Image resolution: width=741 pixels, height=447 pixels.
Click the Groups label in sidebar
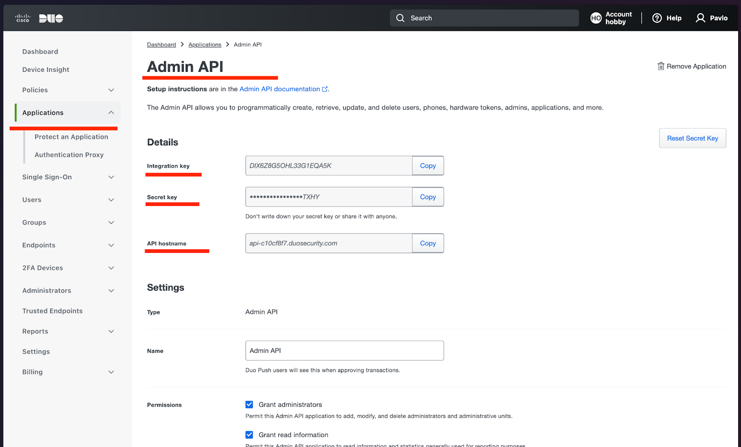(x=34, y=223)
